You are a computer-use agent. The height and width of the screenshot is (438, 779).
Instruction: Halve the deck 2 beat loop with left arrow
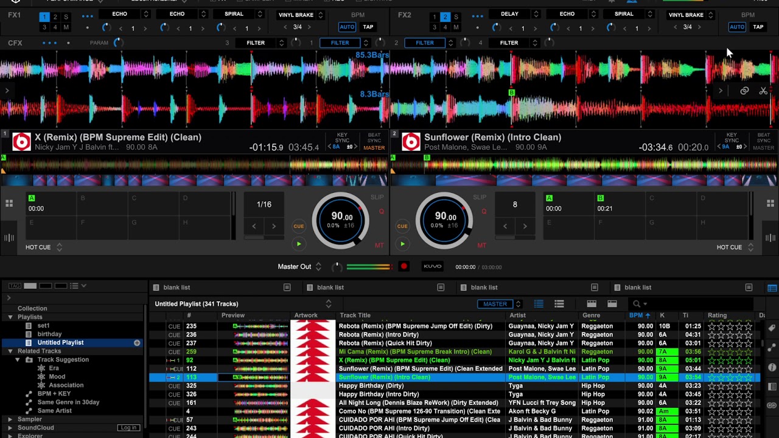tap(505, 226)
